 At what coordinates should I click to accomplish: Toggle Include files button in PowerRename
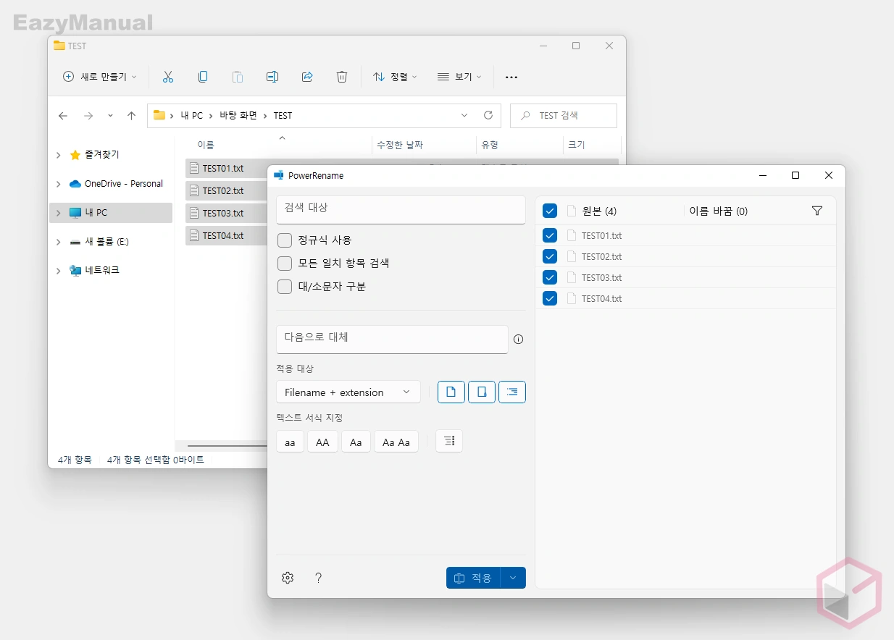[x=451, y=392]
